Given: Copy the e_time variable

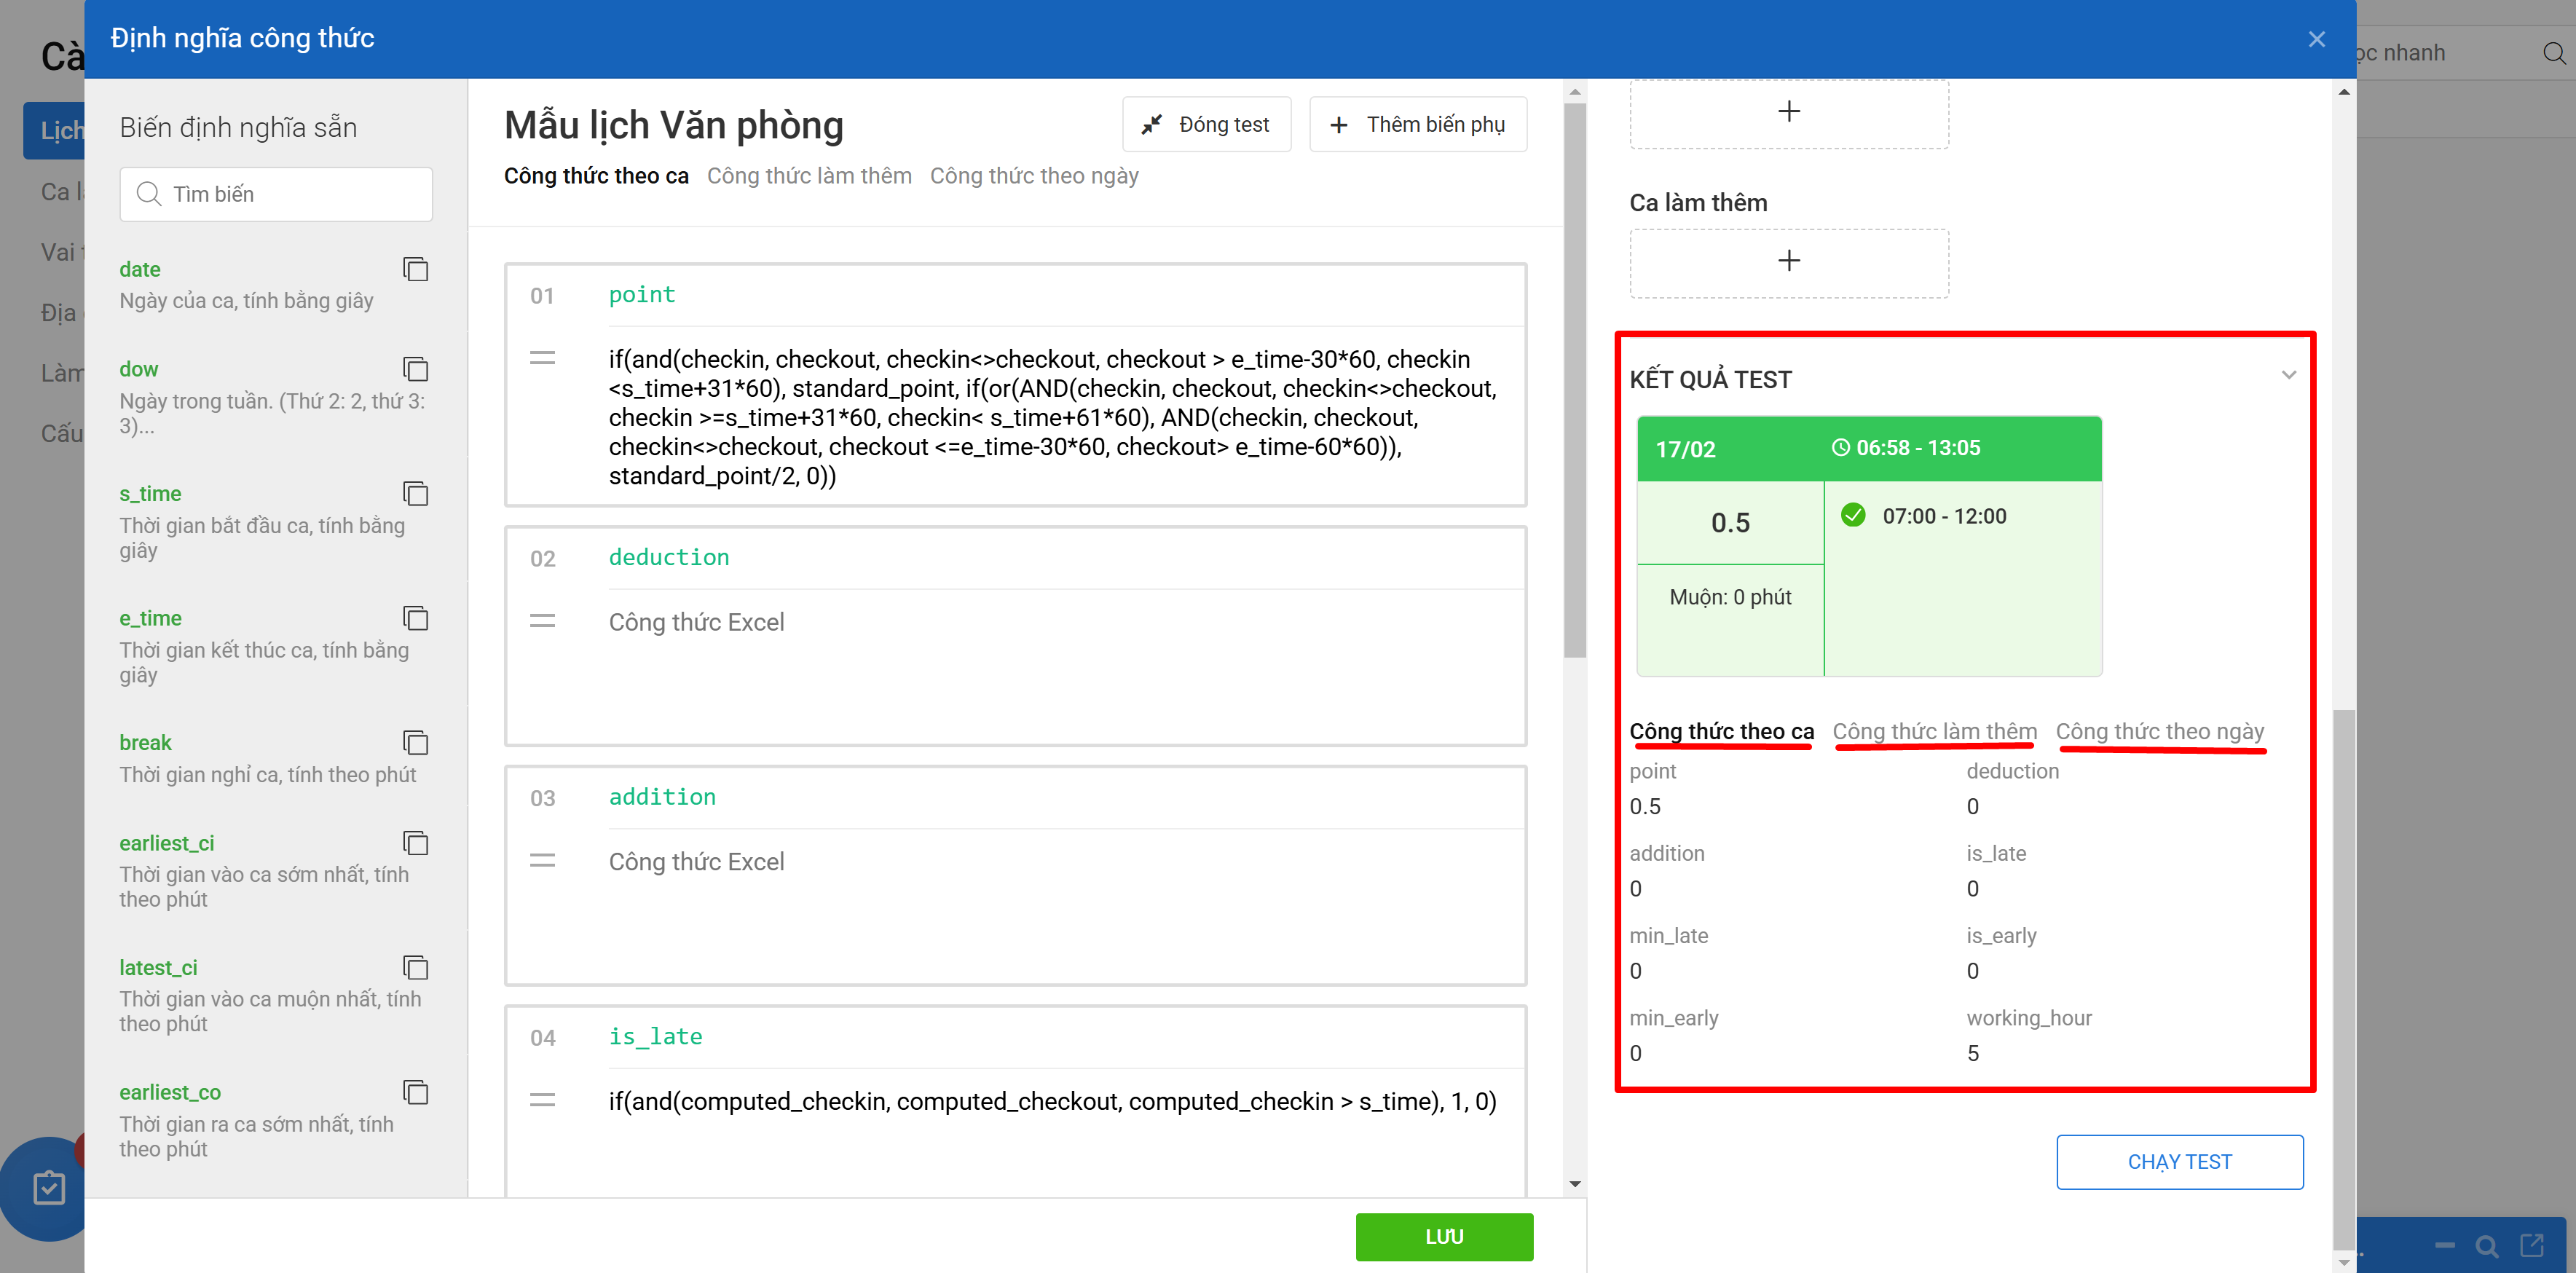Looking at the screenshot, I should [415, 618].
